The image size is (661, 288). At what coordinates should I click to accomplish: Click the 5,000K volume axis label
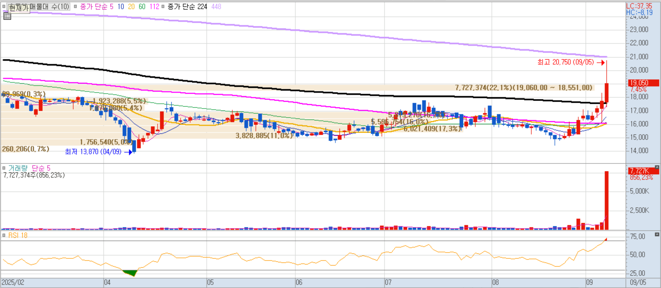click(640, 191)
